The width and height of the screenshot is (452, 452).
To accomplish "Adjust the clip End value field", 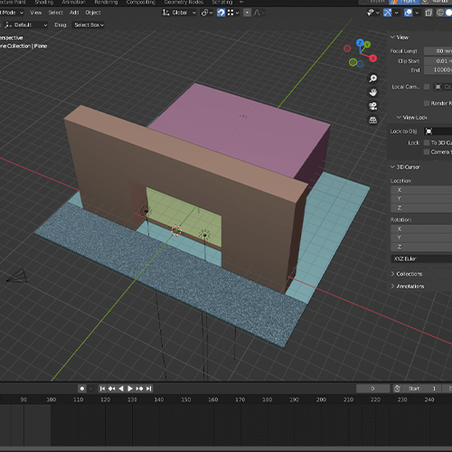I will pos(438,71).
